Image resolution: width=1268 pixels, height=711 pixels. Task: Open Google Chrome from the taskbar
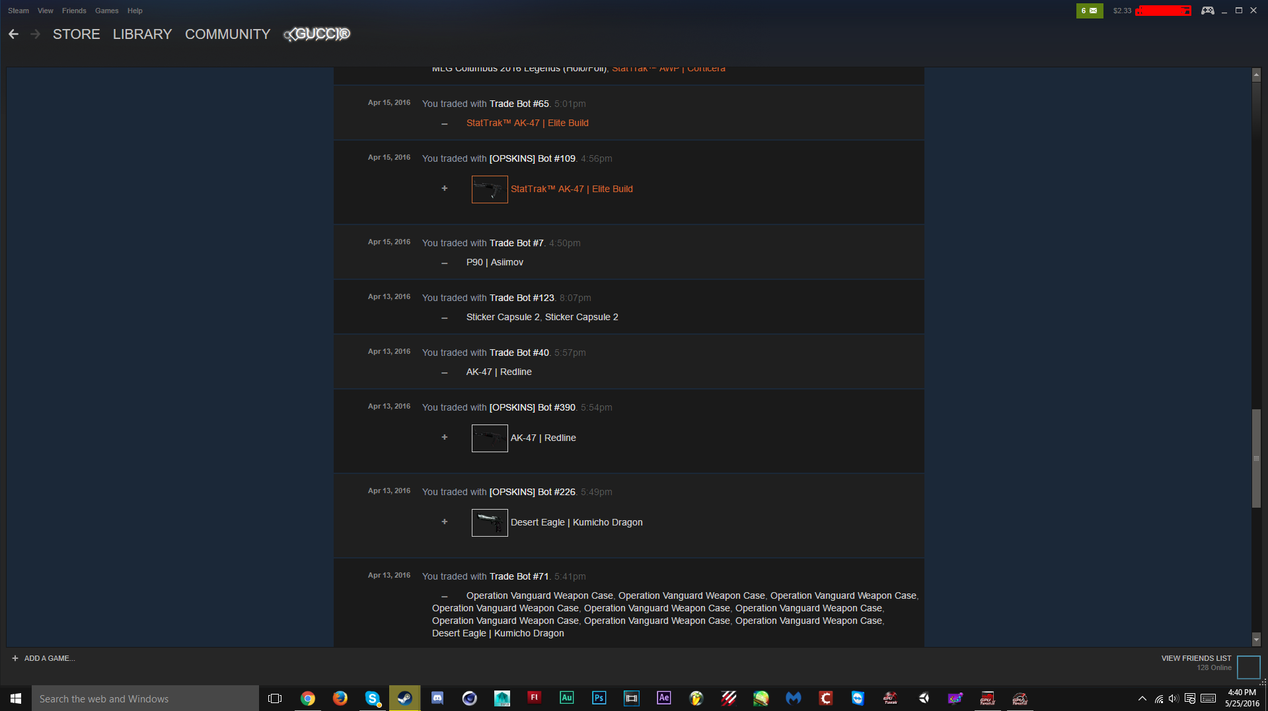coord(308,698)
